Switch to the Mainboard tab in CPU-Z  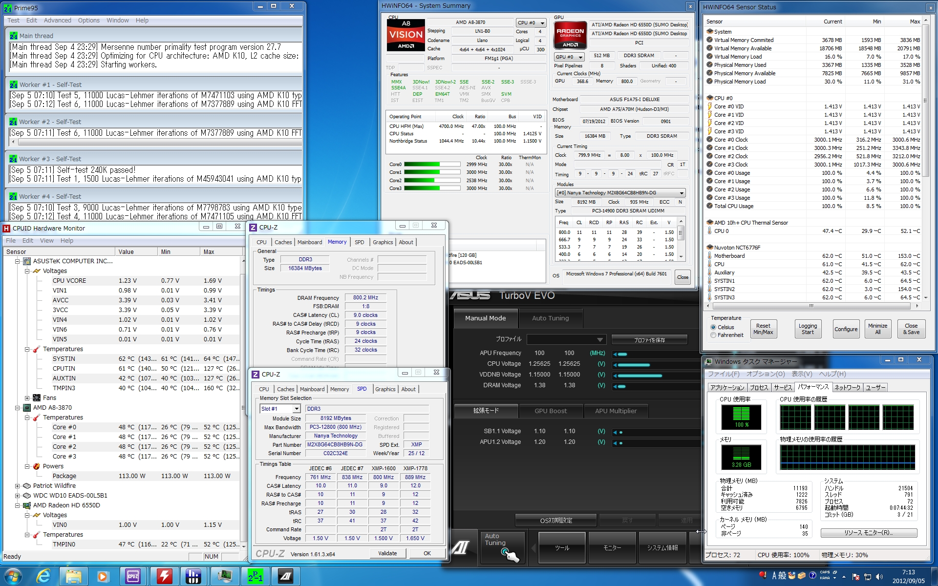[310, 242]
